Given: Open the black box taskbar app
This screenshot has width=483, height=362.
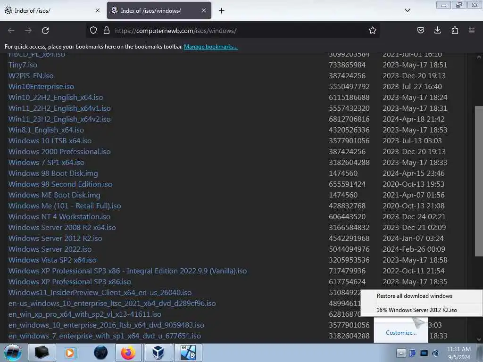Looking at the screenshot, I should (42, 353).
